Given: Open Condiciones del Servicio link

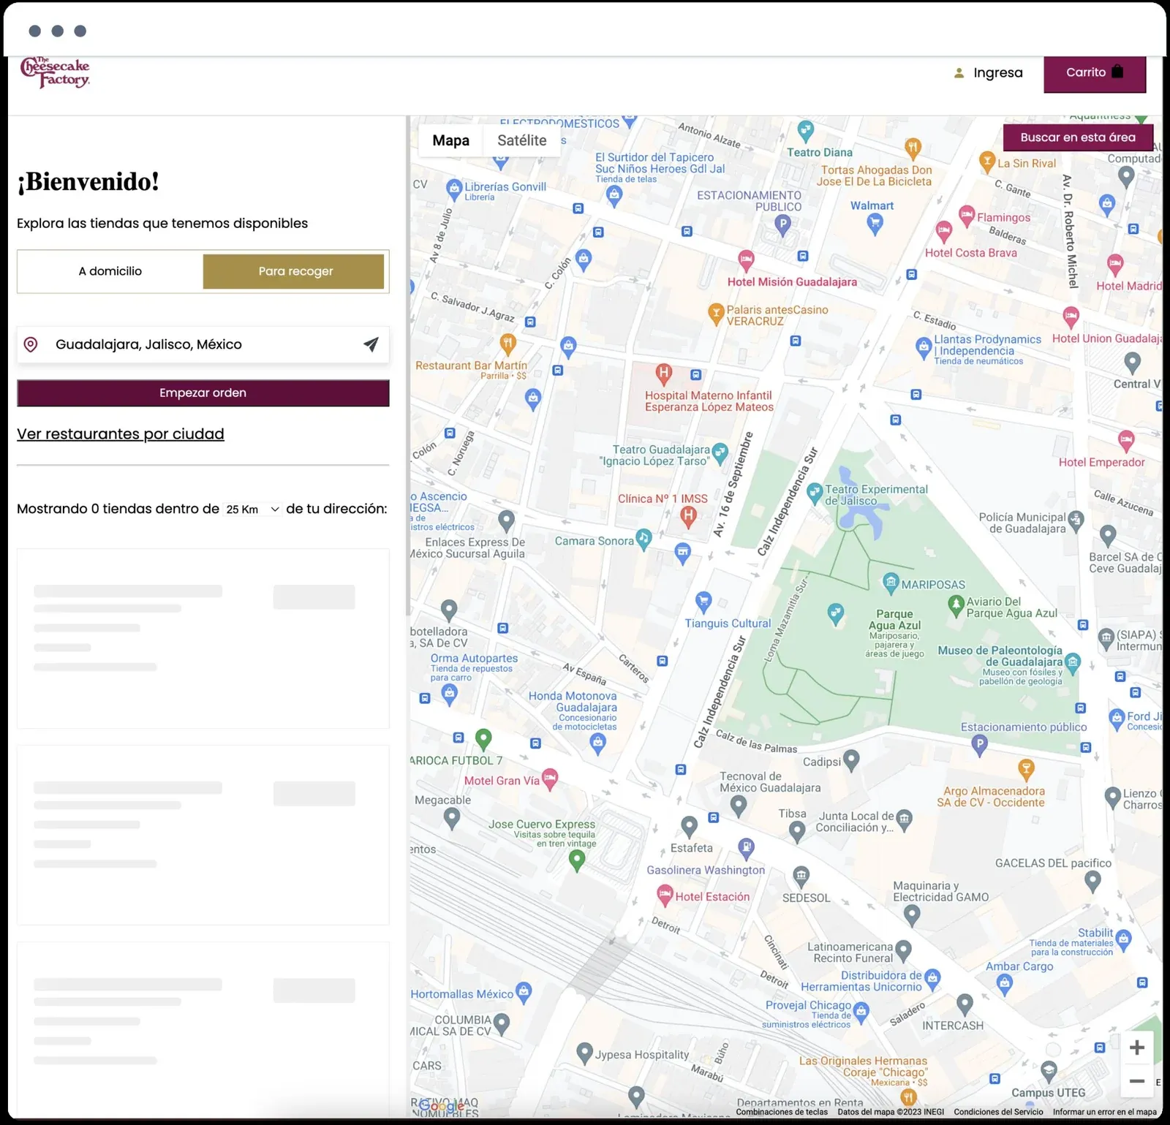Looking at the screenshot, I should [998, 1112].
